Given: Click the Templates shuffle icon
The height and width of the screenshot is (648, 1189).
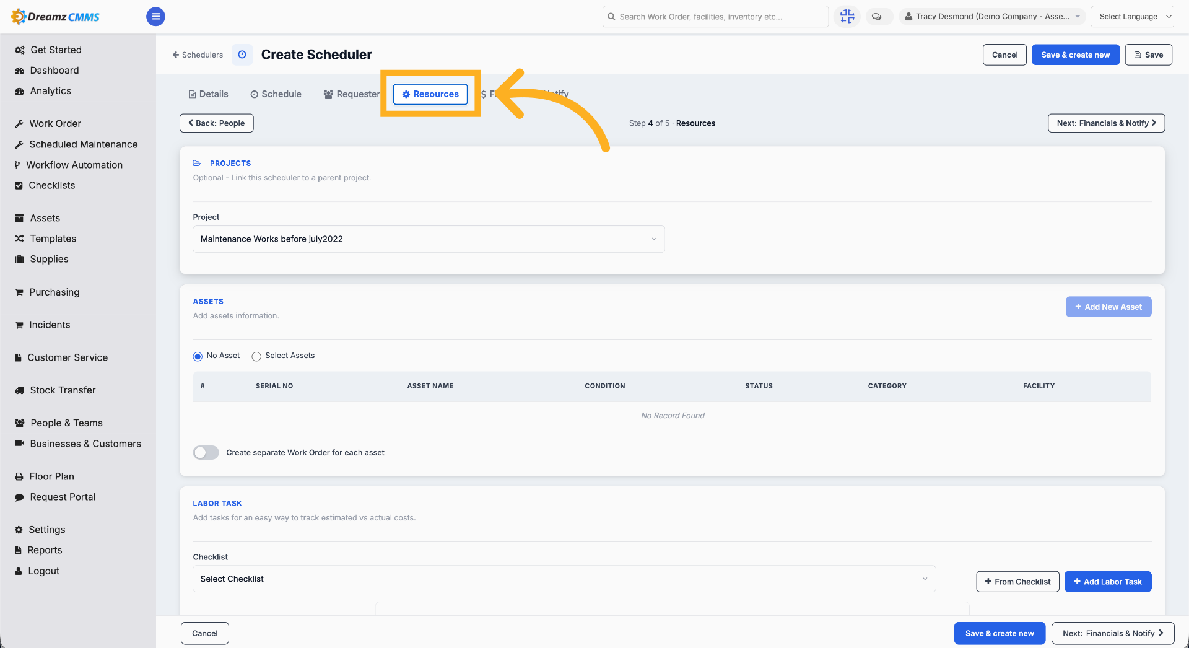Looking at the screenshot, I should (x=19, y=239).
